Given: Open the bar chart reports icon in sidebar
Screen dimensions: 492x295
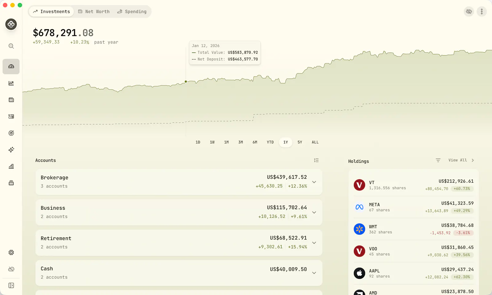Looking at the screenshot, I should click(11, 166).
